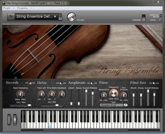Click the Filter Resonance knob
Screen dimensions: 165x134
pos(104,95)
